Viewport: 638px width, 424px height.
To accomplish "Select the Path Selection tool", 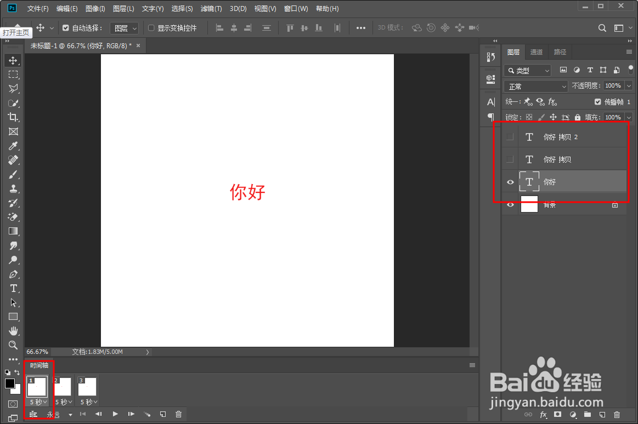I will pos(13,302).
